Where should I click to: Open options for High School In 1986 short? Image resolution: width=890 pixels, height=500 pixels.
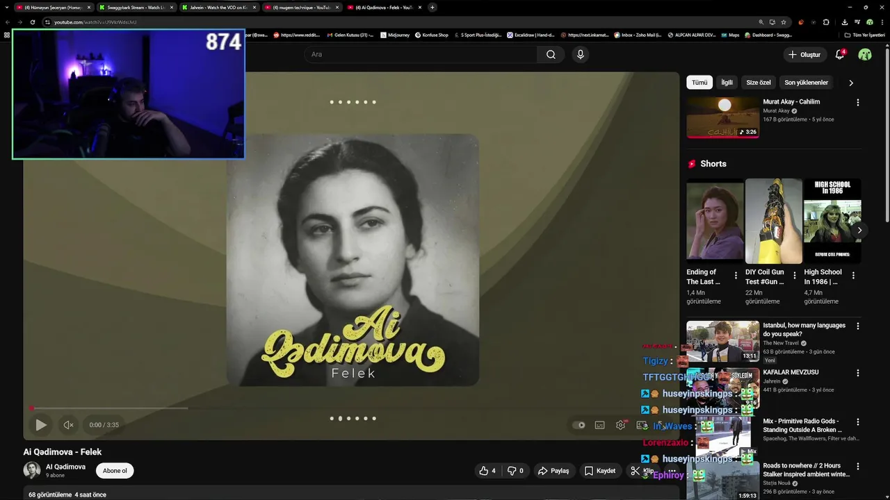[853, 276]
